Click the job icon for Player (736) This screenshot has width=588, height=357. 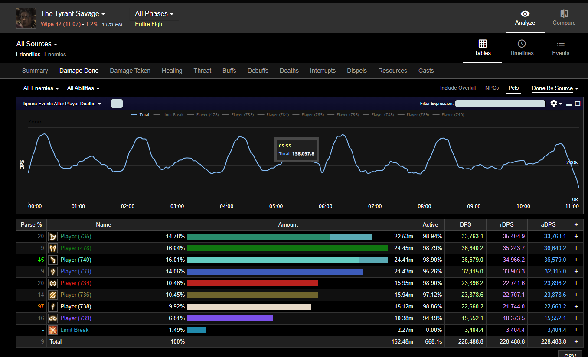coord(53,295)
